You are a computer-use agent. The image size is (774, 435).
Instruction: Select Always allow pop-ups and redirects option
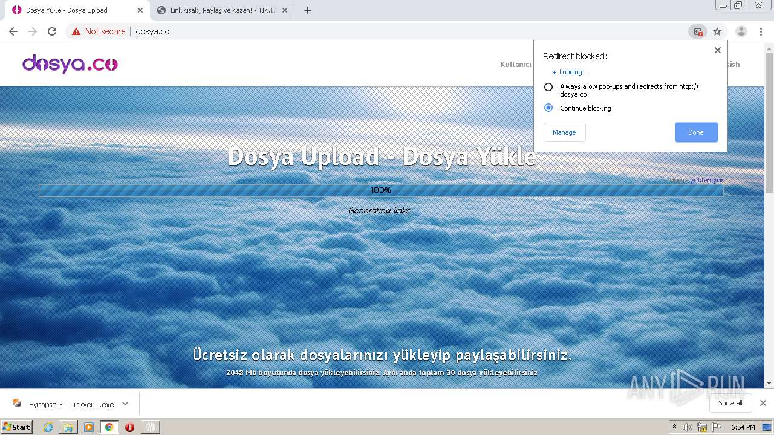pos(548,87)
